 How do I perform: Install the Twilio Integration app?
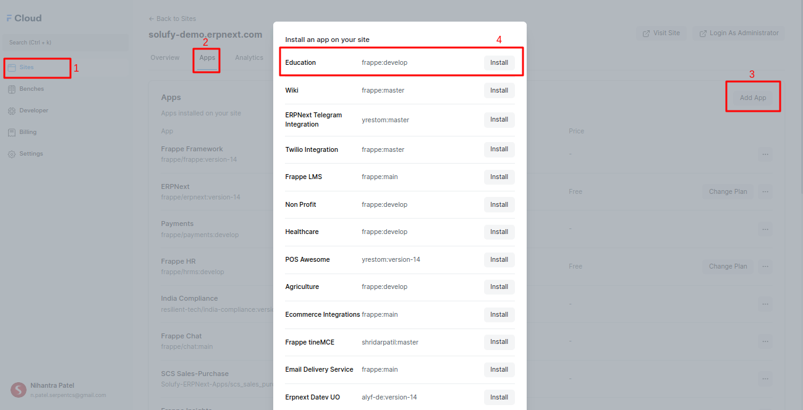pyautogui.click(x=499, y=149)
